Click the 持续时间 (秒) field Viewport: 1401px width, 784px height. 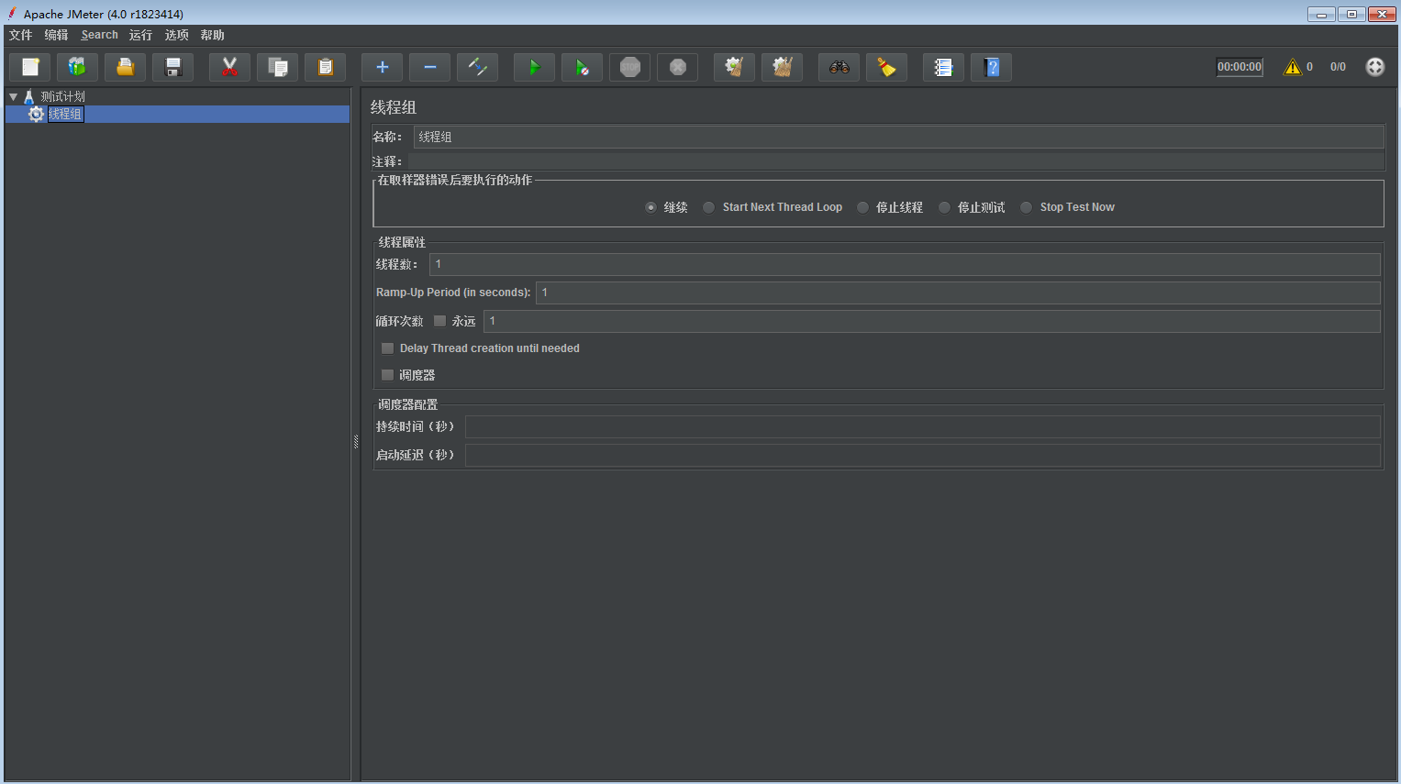(x=923, y=426)
